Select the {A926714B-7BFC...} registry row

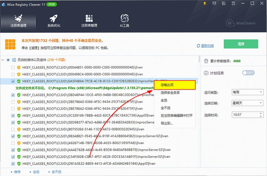tap(99, 143)
